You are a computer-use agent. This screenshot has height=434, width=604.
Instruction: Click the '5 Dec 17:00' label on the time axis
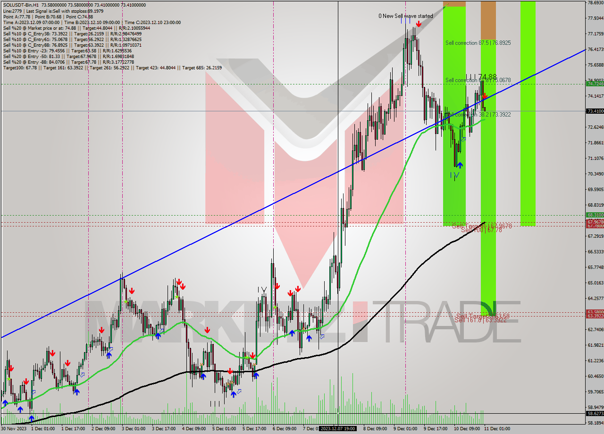[255, 429]
